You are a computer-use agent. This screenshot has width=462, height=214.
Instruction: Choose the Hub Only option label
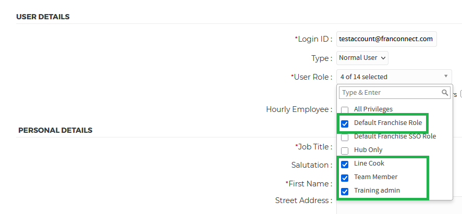coord(368,150)
